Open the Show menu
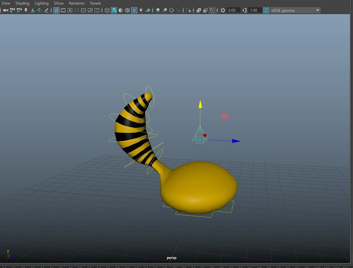 click(x=59, y=3)
